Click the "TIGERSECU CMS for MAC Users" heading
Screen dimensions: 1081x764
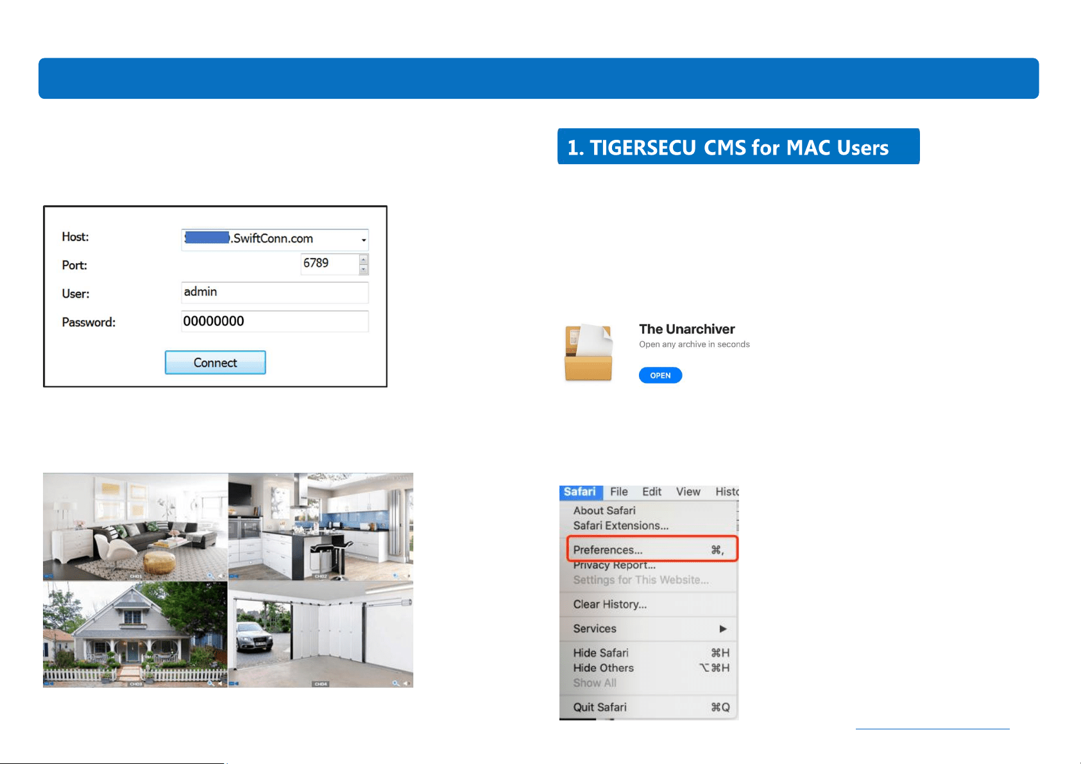click(738, 148)
